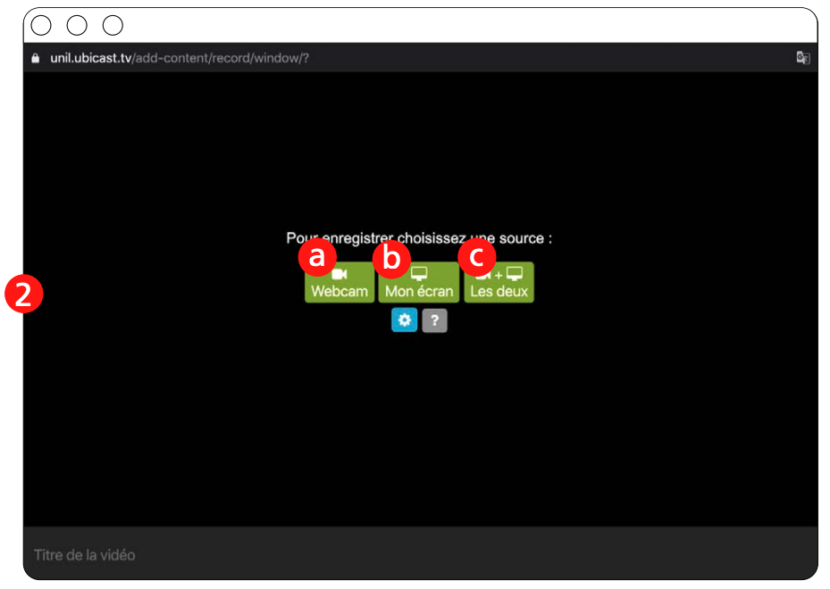Focus the Titre de la vidéo field

click(x=420, y=554)
